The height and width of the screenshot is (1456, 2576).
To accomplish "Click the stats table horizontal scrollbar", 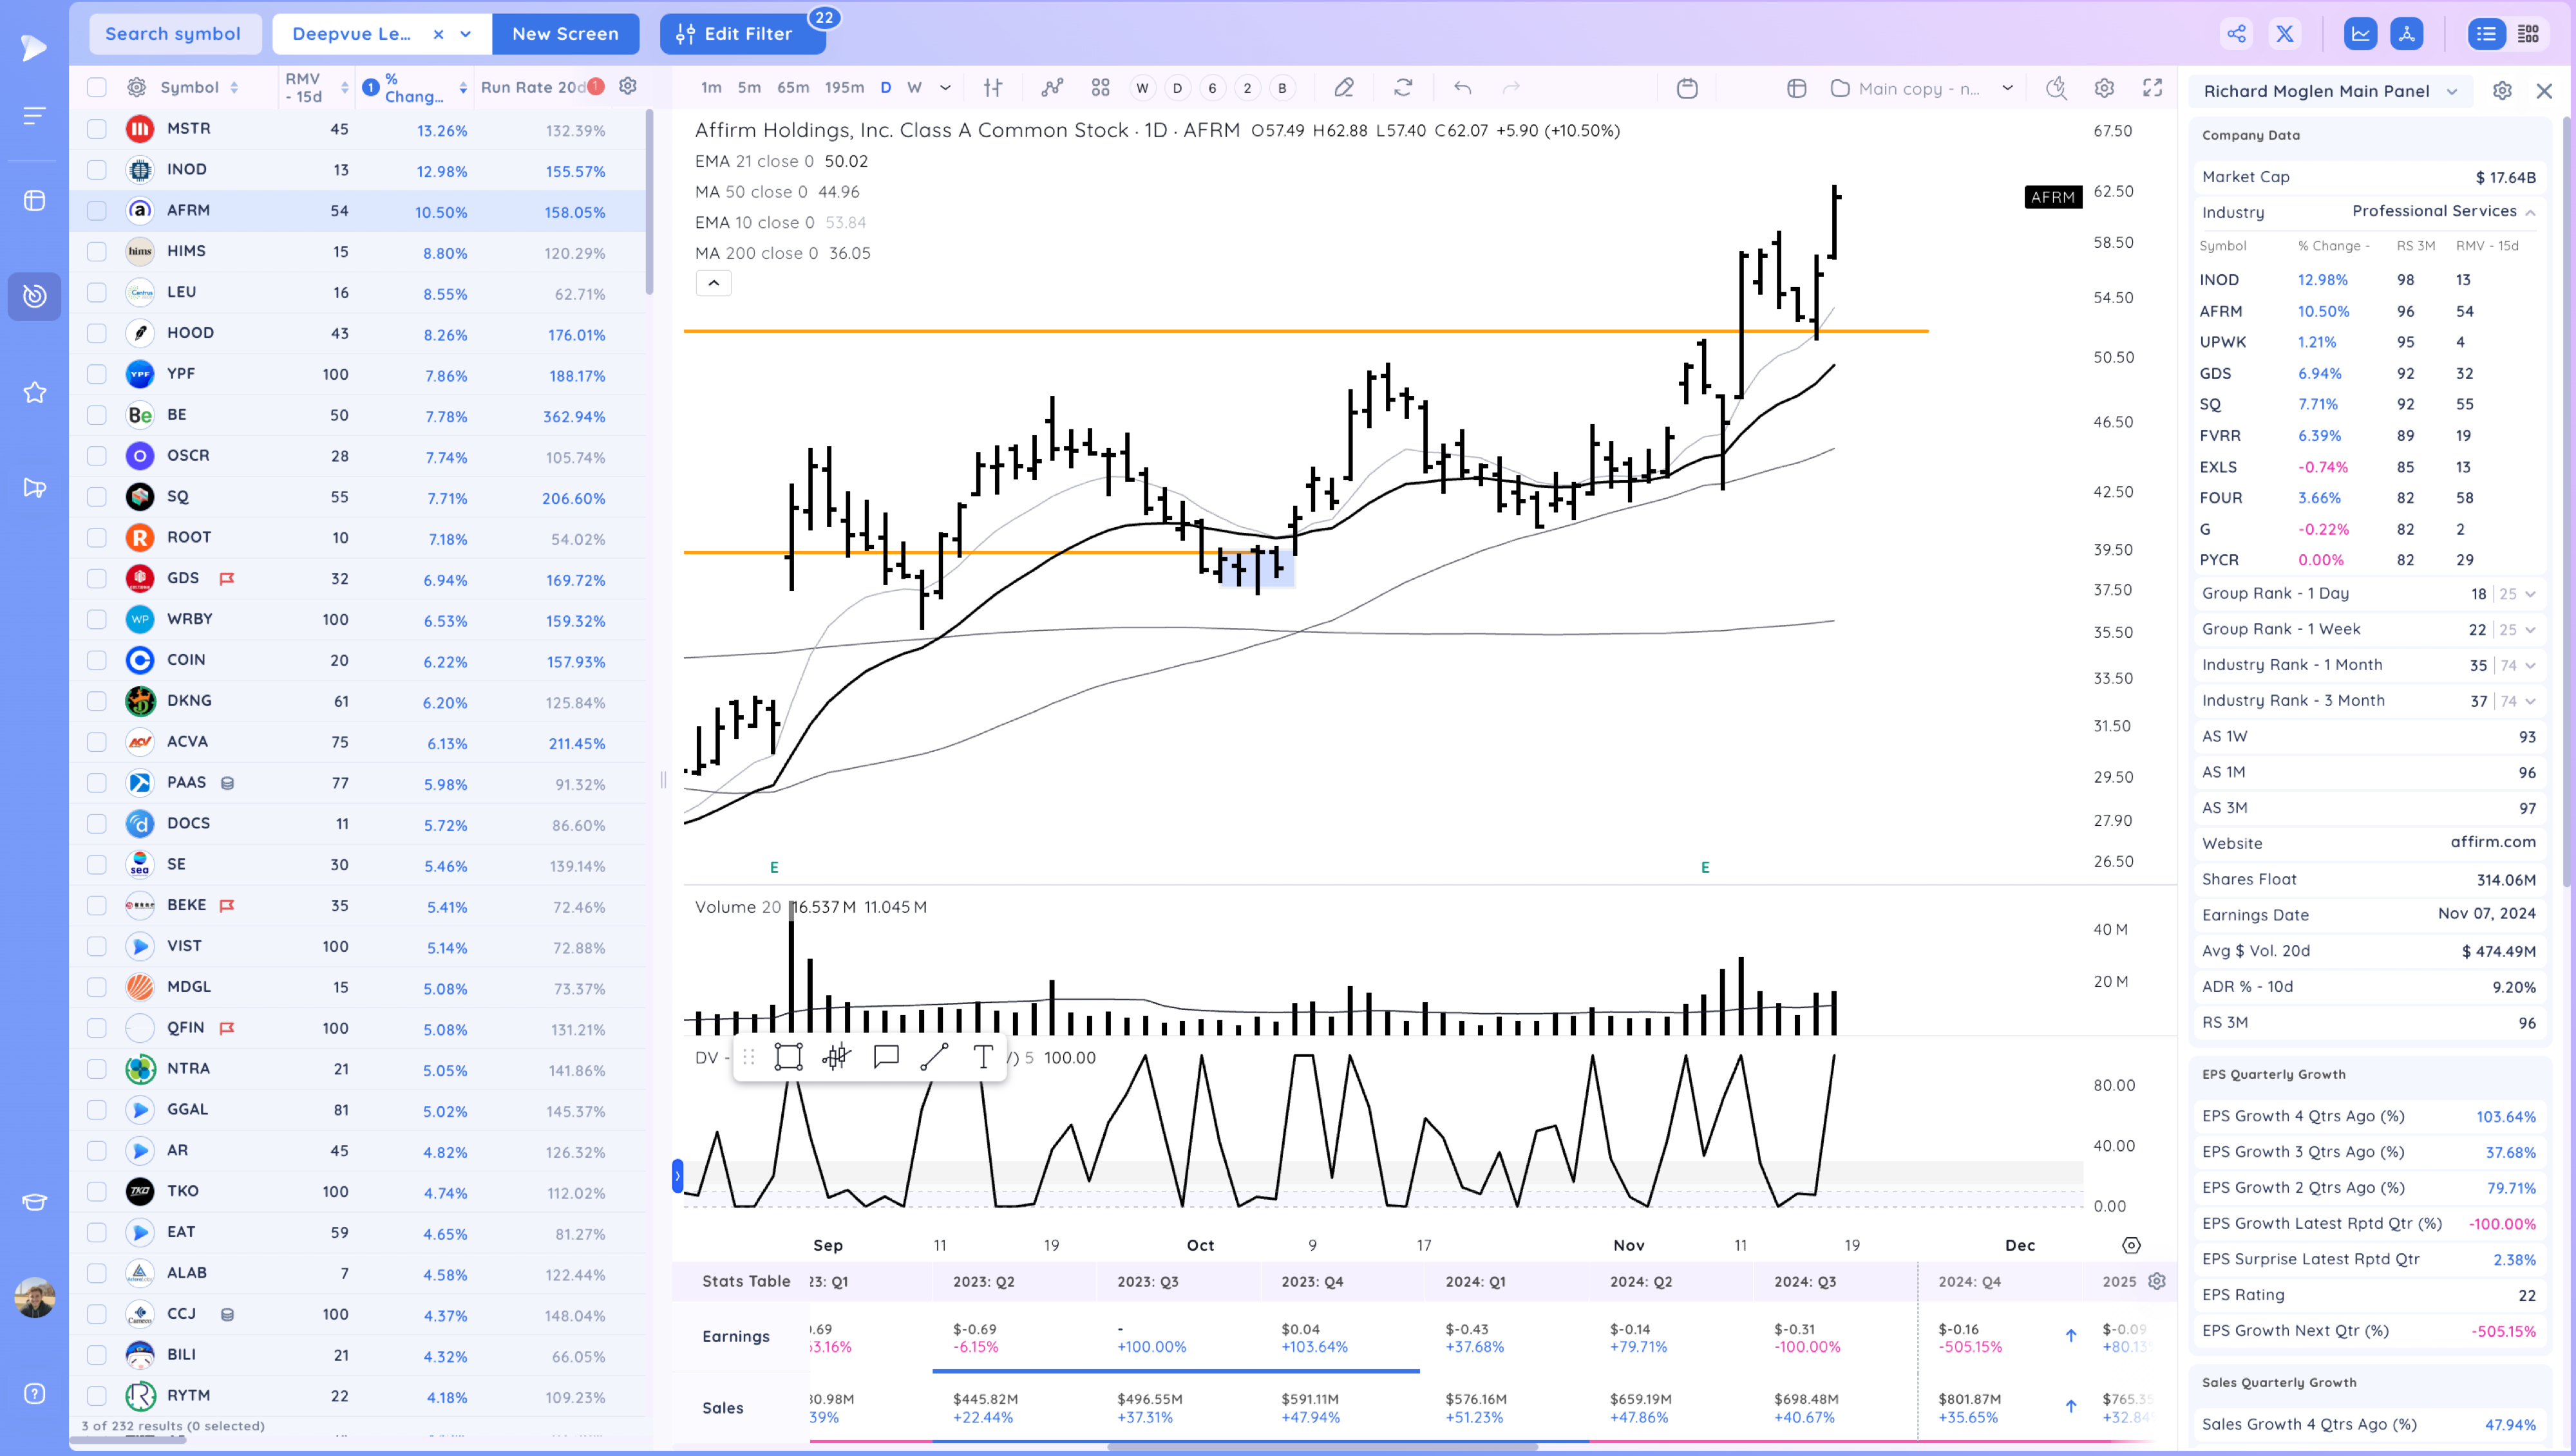I will [1321, 1446].
